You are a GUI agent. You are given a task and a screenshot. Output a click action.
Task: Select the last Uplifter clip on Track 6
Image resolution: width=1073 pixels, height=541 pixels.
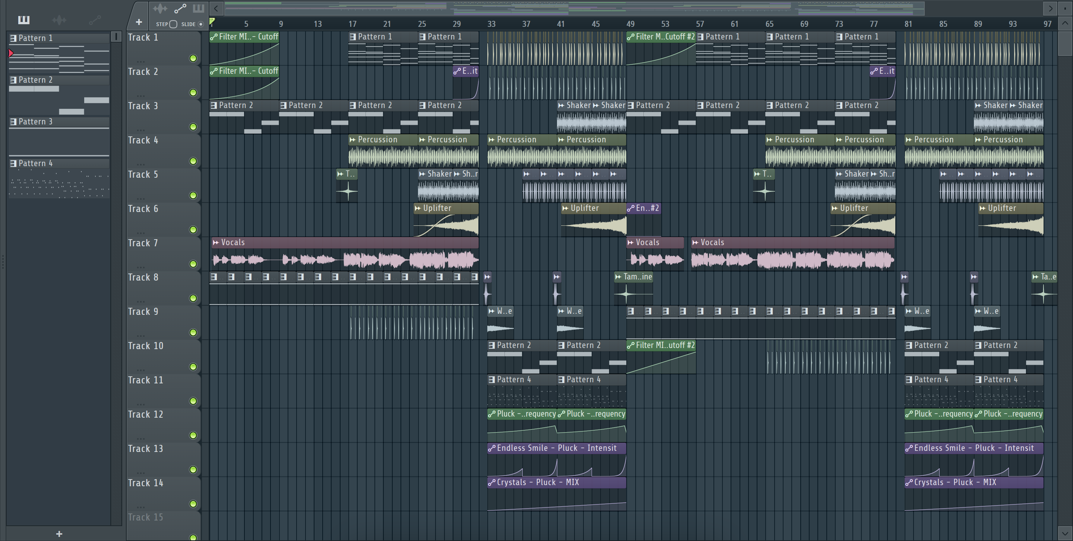coord(1011,220)
